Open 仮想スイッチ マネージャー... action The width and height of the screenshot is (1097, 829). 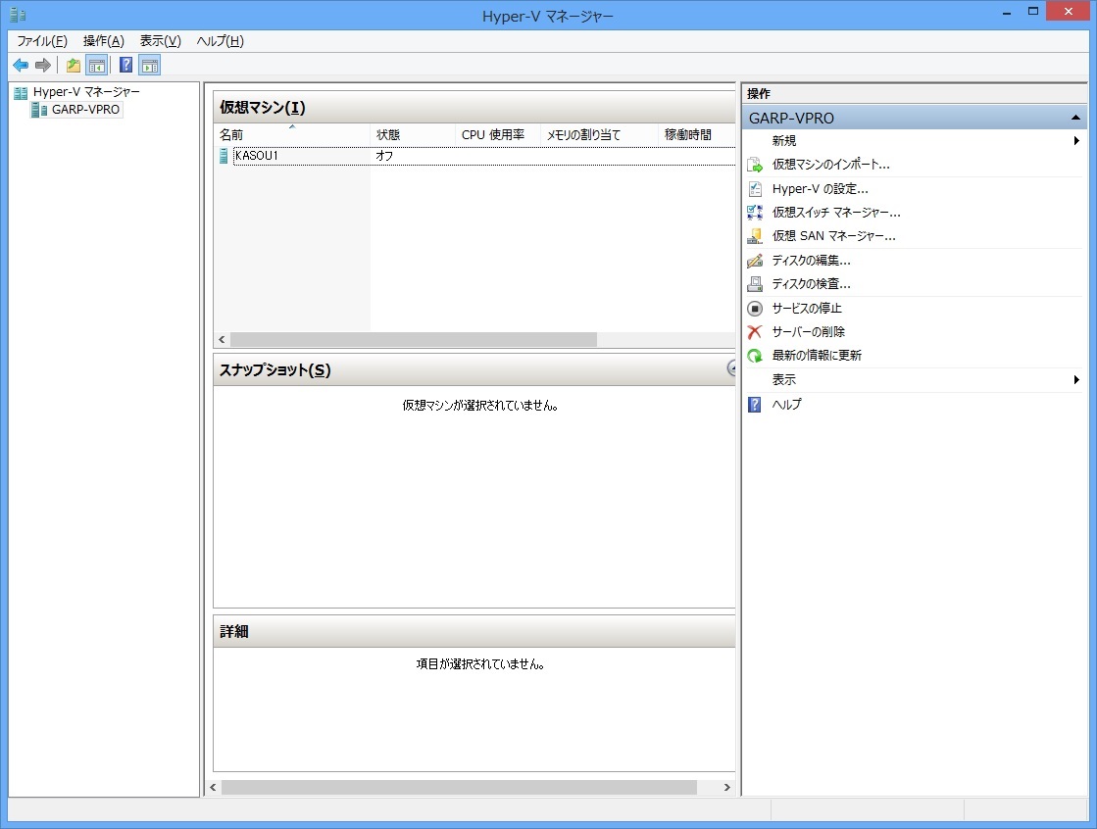pos(837,213)
